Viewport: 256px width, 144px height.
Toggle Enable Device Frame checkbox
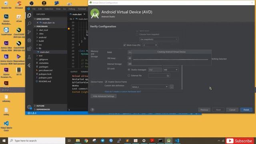coord(106,82)
